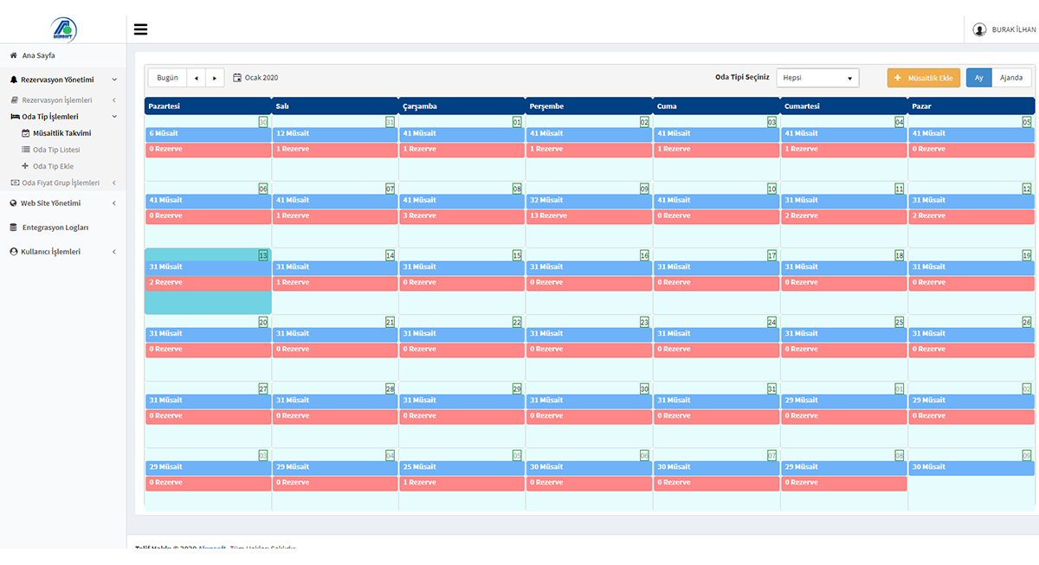
Task: Click the database icon for Entegrasyon Logları
Action: [x=14, y=228]
